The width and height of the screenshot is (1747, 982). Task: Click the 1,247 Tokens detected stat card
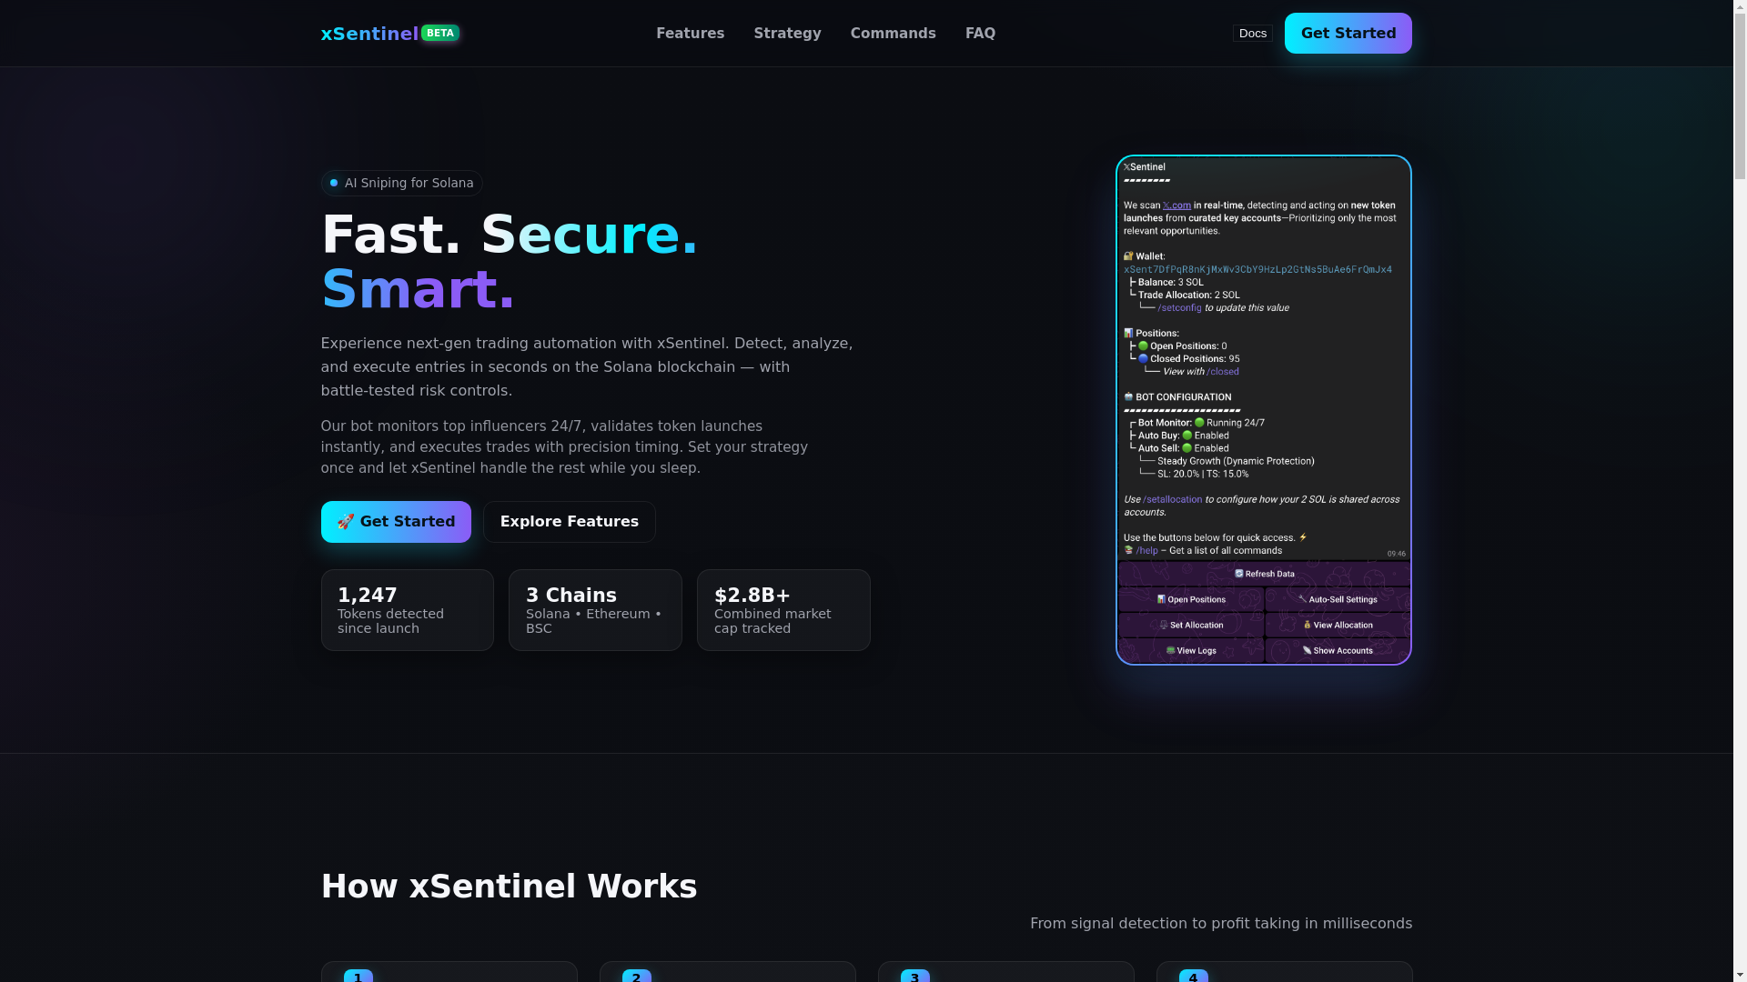408,610
